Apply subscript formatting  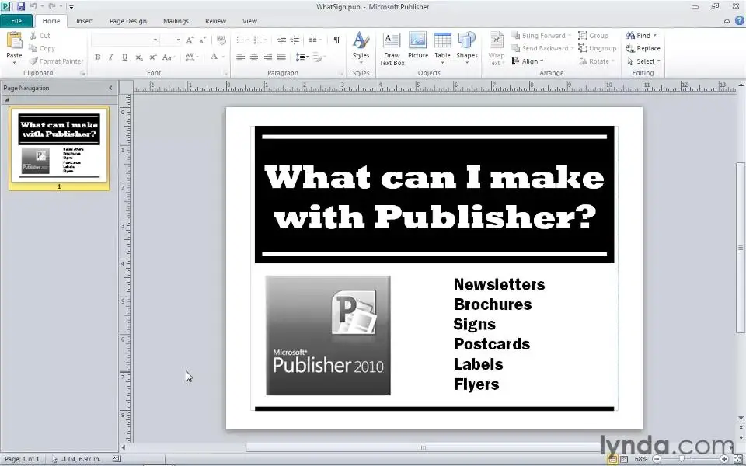point(139,57)
